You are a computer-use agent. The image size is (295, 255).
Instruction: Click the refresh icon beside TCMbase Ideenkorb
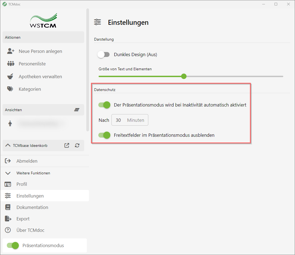coord(77,145)
